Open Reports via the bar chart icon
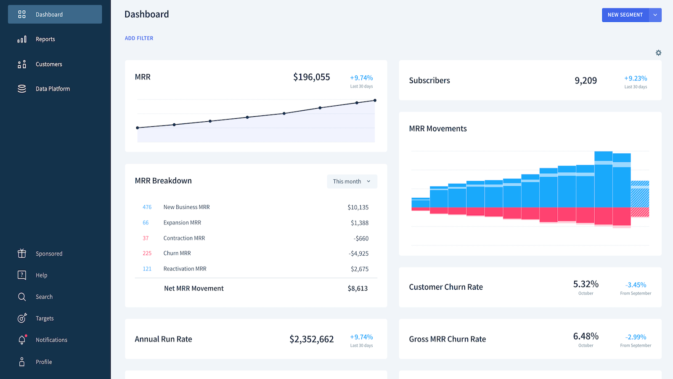The height and width of the screenshot is (379, 673). (22, 39)
